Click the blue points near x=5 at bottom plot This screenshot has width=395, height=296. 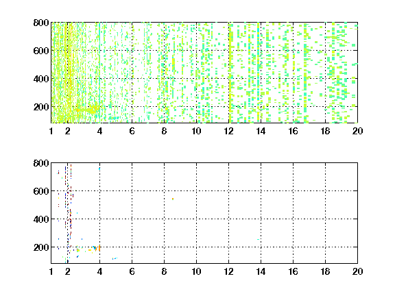[x=115, y=258]
